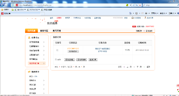Click the headset icon beside 在线客服

tap(132, 18)
